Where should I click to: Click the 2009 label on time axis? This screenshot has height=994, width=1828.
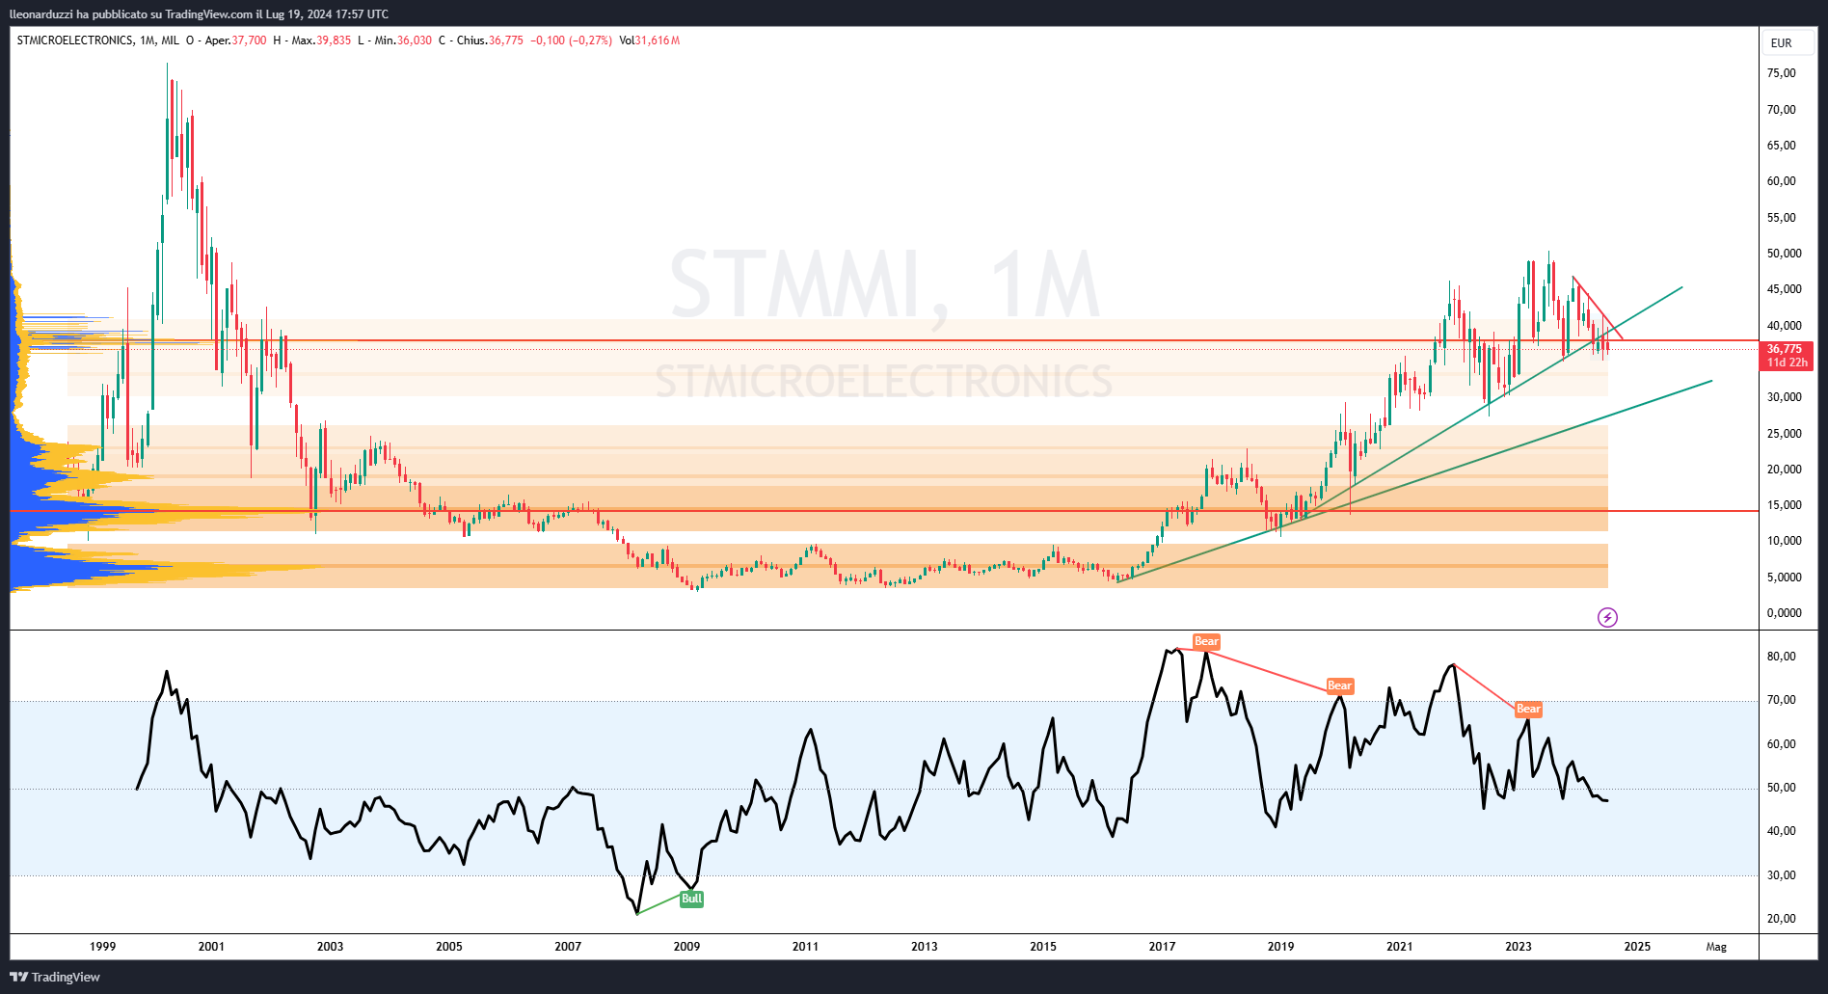tap(686, 946)
